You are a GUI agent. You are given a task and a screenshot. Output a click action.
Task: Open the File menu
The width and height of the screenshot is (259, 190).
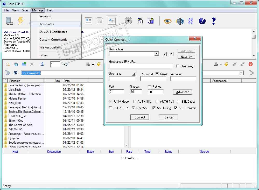[x=6, y=10]
